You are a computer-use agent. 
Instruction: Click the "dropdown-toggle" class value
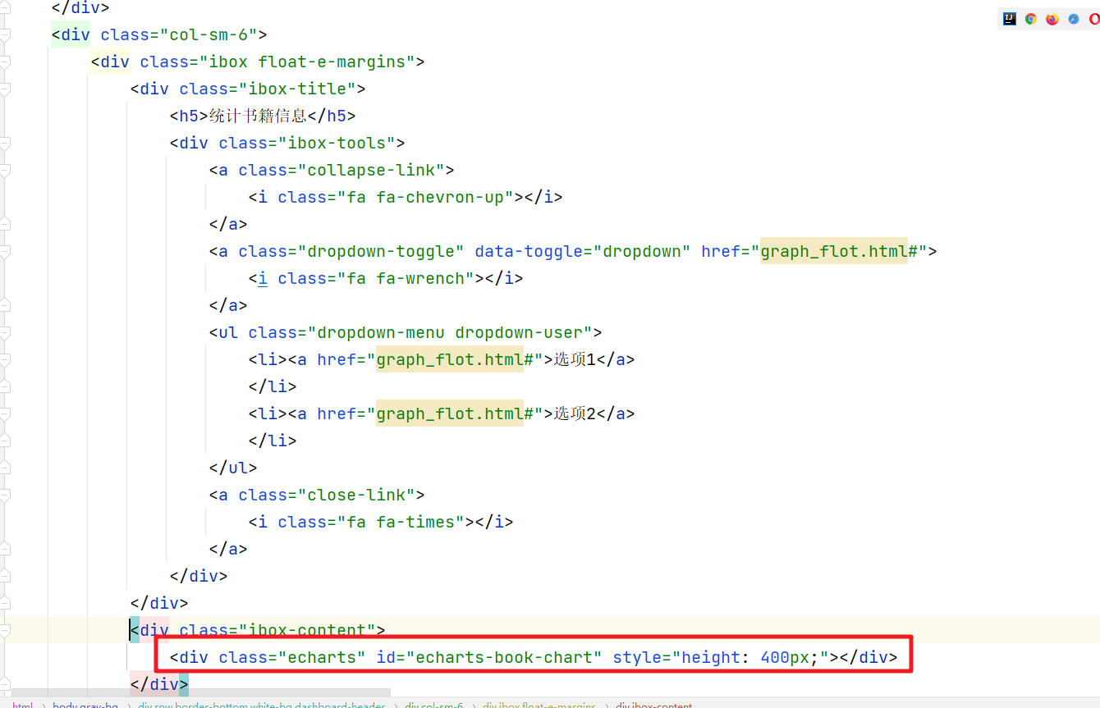click(381, 251)
